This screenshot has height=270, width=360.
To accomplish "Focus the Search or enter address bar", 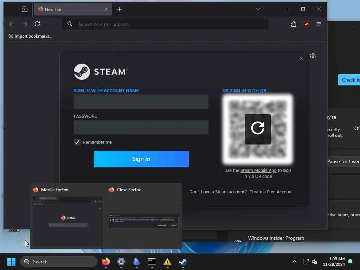I will tap(165, 24).
